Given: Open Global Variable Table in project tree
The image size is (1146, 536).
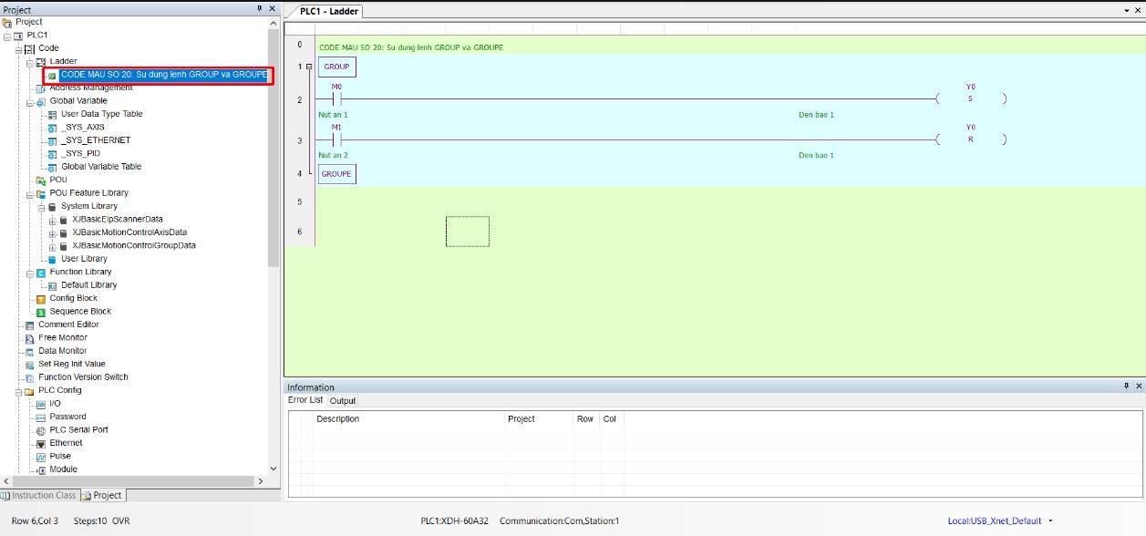Looking at the screenshot, I should point(100,167).
